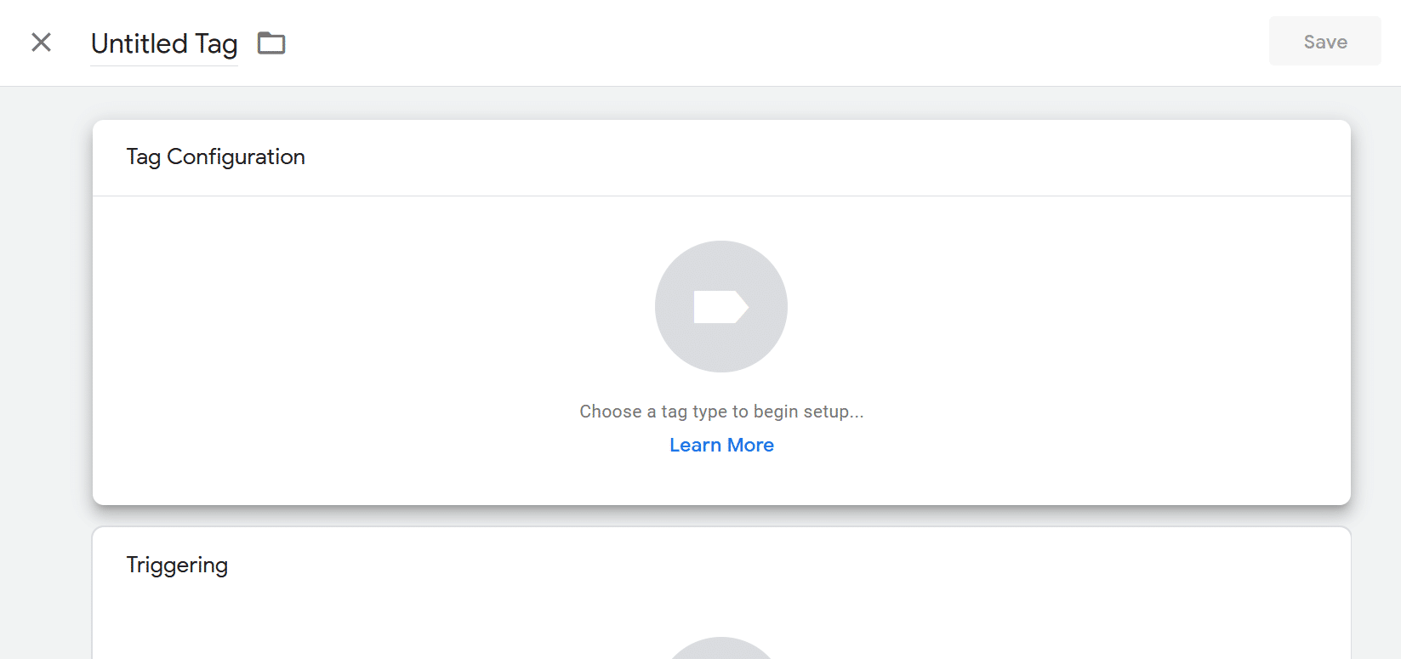Click the gap between Configuration and Triggering cards
Viewport: 1401px width, 659px height.
pos(721,516)
